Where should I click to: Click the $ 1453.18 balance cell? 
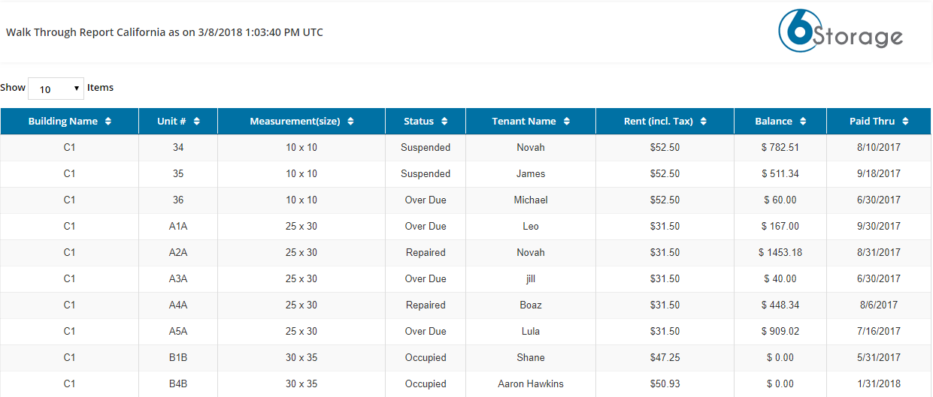click(780, 253)
